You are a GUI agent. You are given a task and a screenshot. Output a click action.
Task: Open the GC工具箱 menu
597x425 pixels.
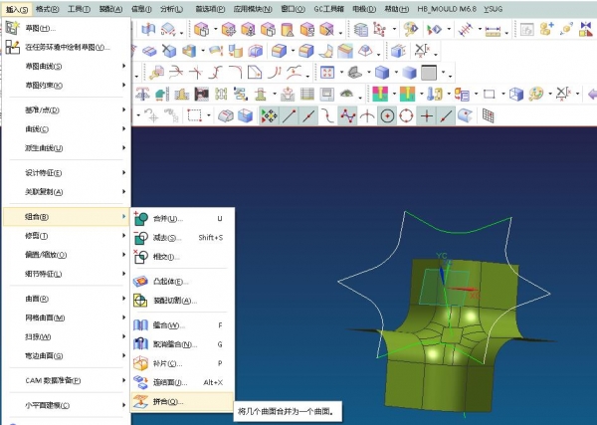tap(331, 8)
